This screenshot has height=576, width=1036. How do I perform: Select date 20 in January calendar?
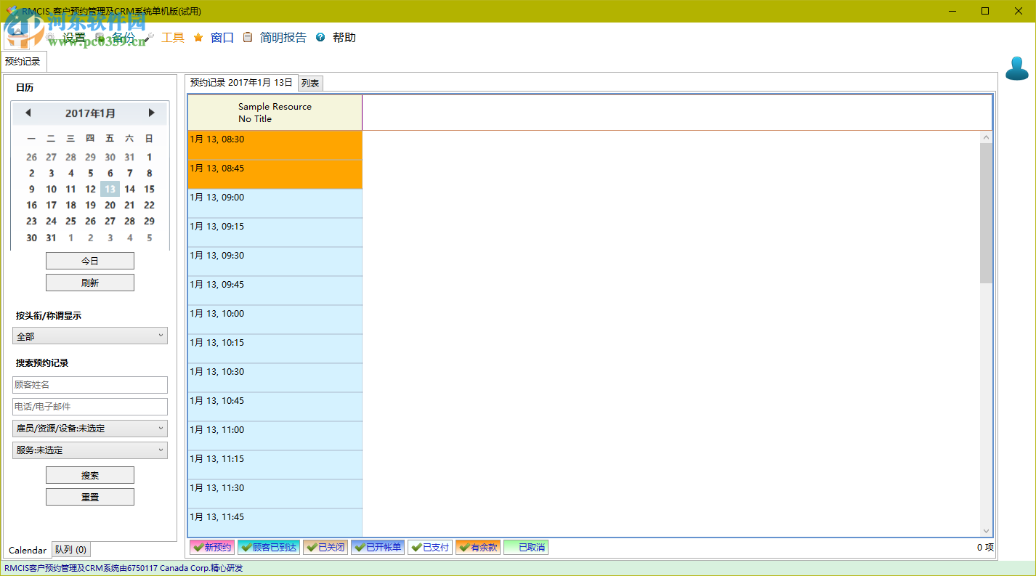pyautogui.click(x=110, y=205)
